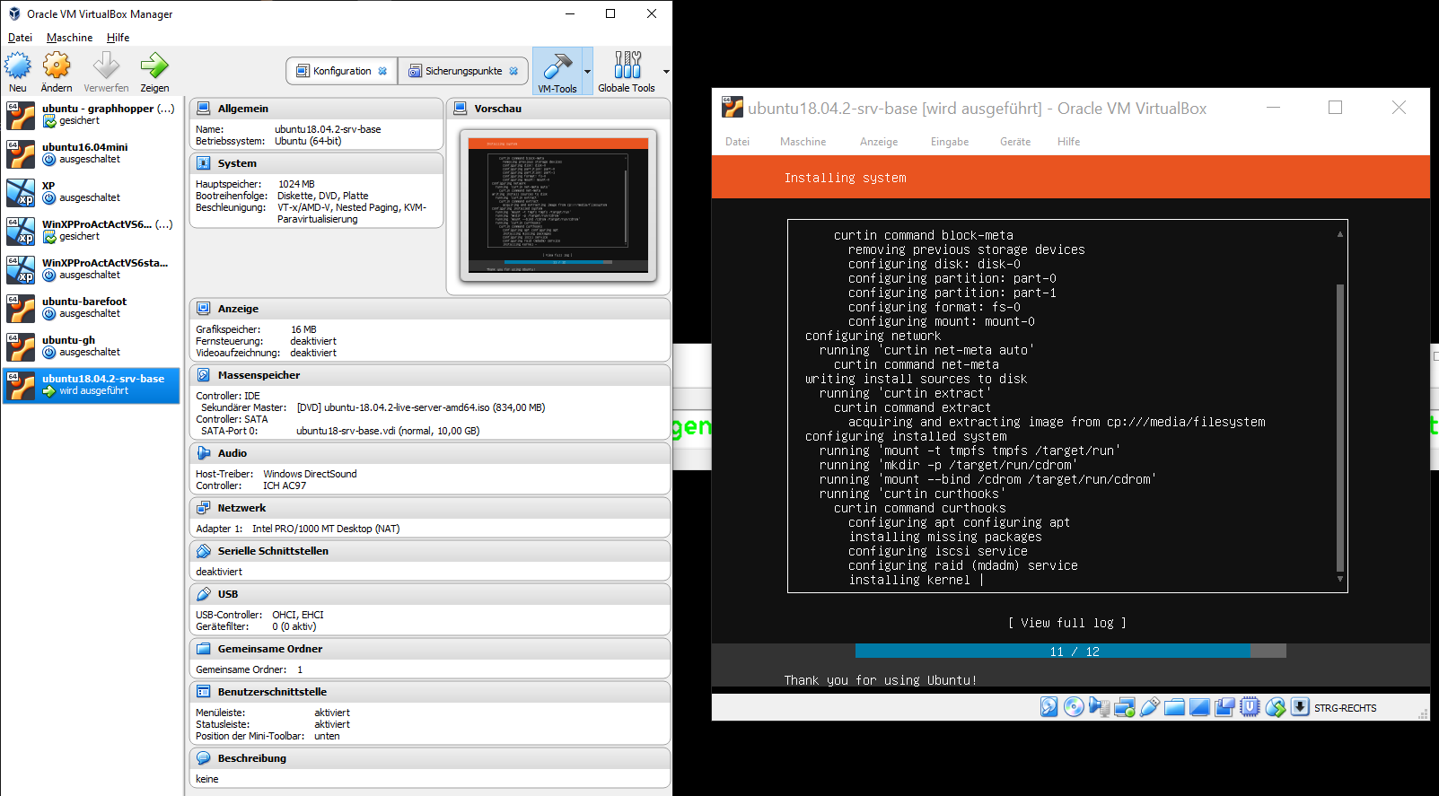Image resolution: width=1439 pixels, height=796 pixels.
Task: Select the WinXPProActActVS6... gesichert VM
Action: (92, 231)
